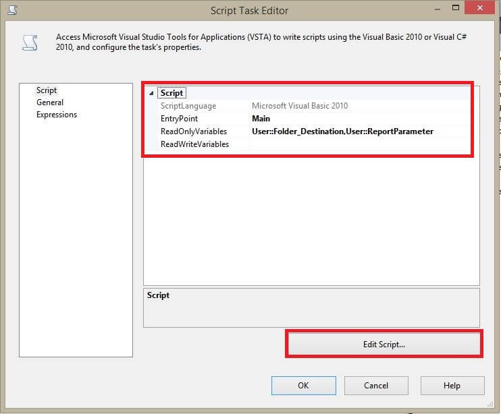Click the window resize grip corner
Screen dimensions: 501x414
pos(490,405)
